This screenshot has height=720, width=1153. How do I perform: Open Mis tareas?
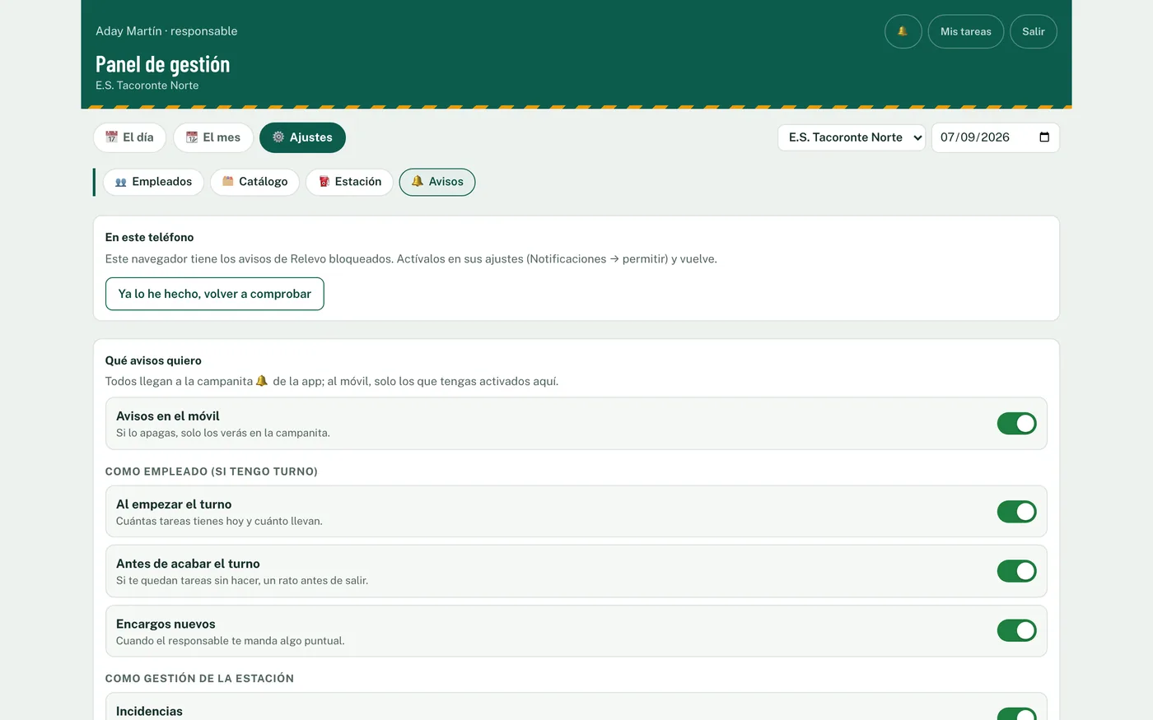pos(965,31)
